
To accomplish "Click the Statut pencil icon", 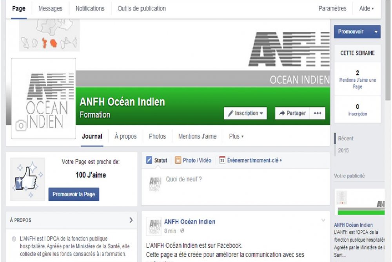I will 149,160.
